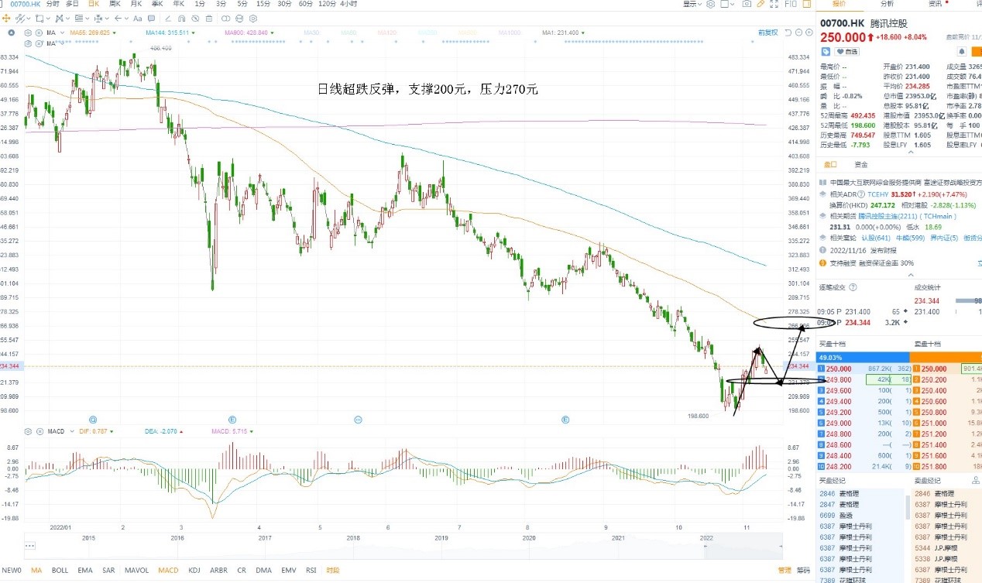982x583 pixels.
Task: Switch to 周K weekly chart period
Action: coord(115,4)
